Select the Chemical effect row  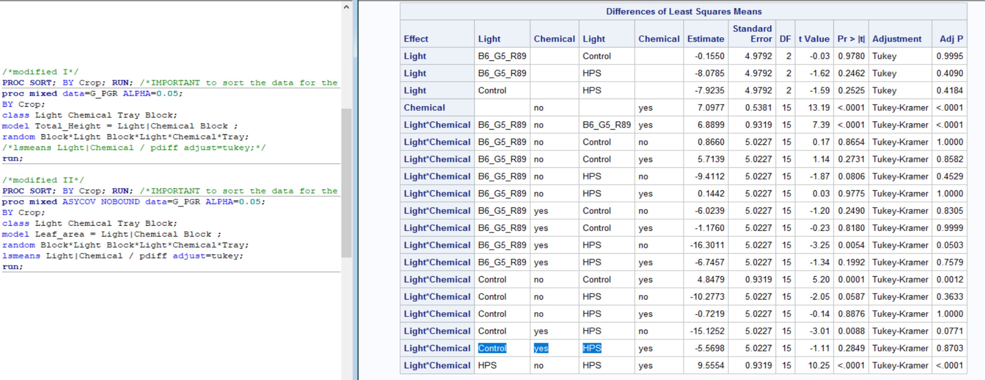425,108
